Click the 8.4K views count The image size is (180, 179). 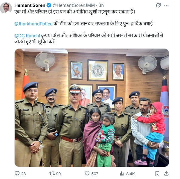[x=130, y=174]
